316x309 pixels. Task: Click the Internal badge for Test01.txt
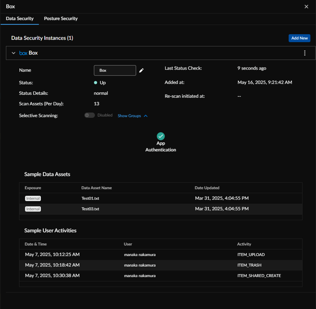(33, 198)
